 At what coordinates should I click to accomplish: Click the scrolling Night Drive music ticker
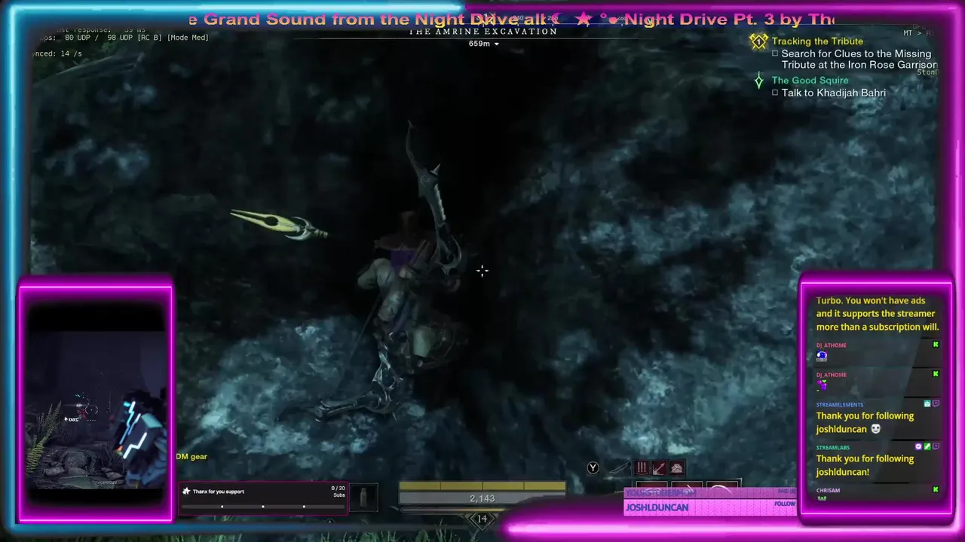(x=511, y=20)
